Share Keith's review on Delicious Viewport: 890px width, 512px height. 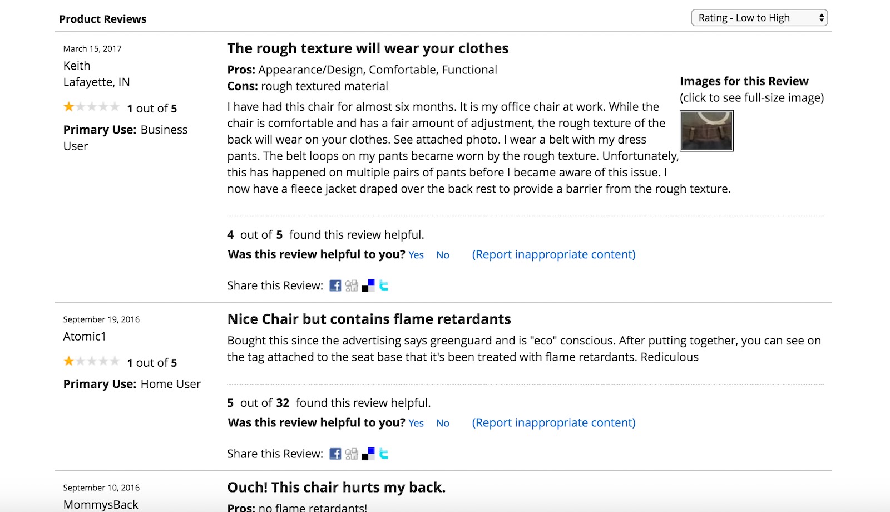coord(368,285)
